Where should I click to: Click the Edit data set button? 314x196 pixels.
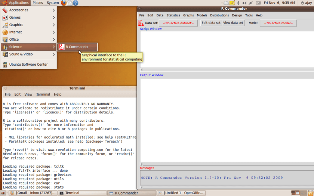tap(211, 23)
